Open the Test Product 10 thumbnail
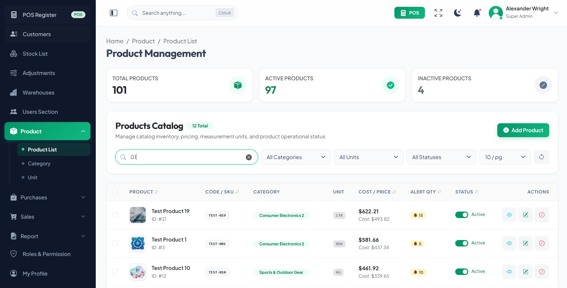The width and height of the screenshot is (567, 288). (138, 272)
